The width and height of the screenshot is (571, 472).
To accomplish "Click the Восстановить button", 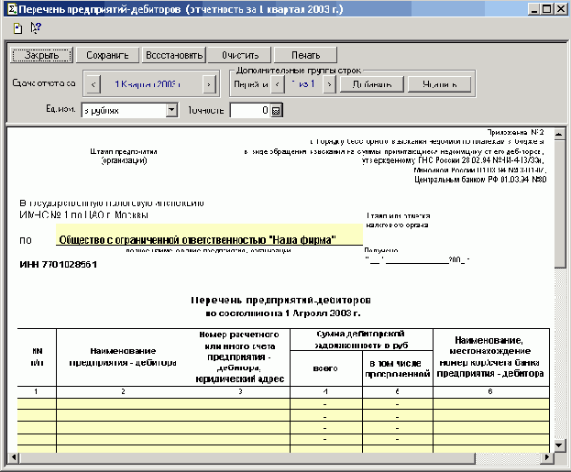I will click(172, 55).
